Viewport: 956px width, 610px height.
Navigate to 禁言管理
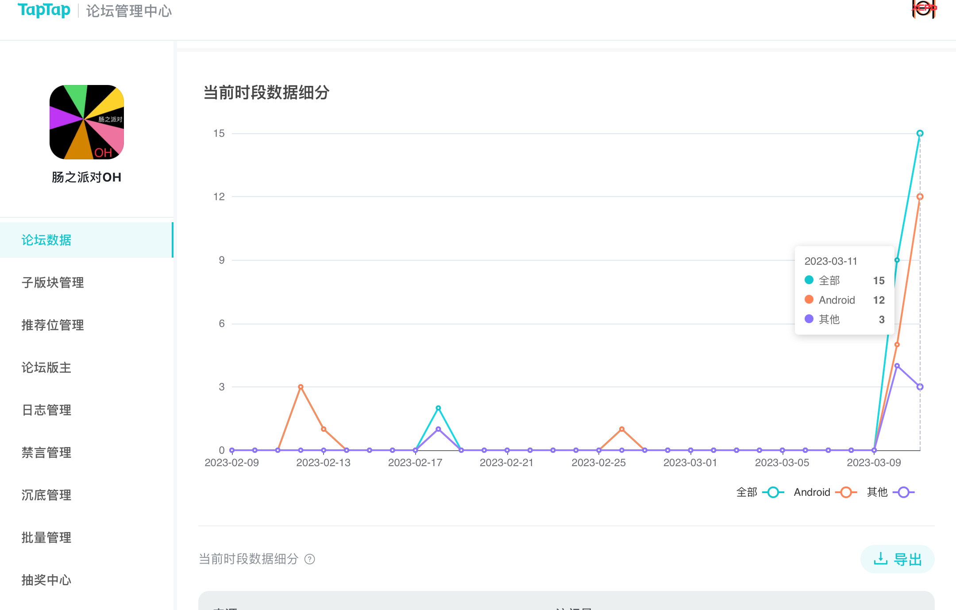pyautogui.click(x=46, y=452)
